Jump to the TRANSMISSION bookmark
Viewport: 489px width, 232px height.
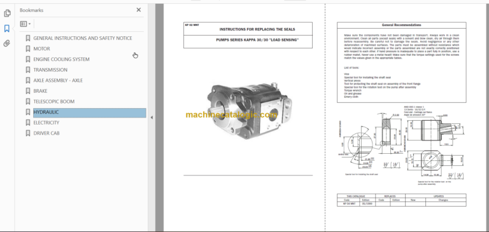(x=50, y=70)
